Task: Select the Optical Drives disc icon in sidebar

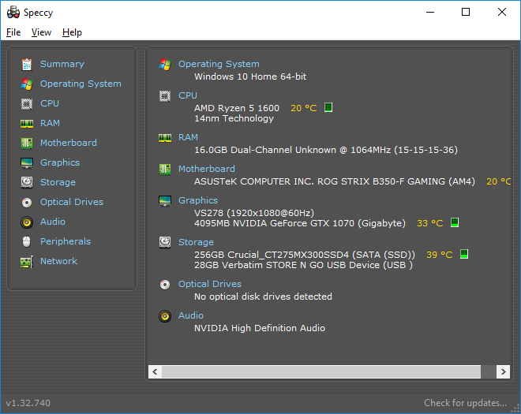Action: coord(27,202)
